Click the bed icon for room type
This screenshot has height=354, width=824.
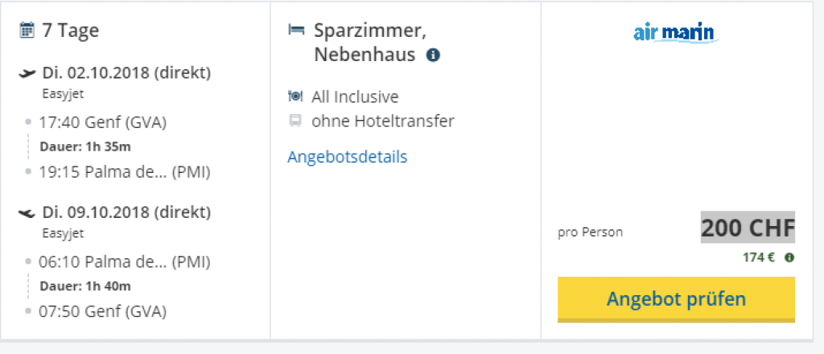coord(296,31)
